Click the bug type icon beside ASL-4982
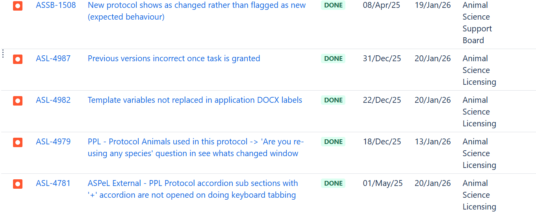The width and height of the screenshot is (536, 215). [18, 101]
